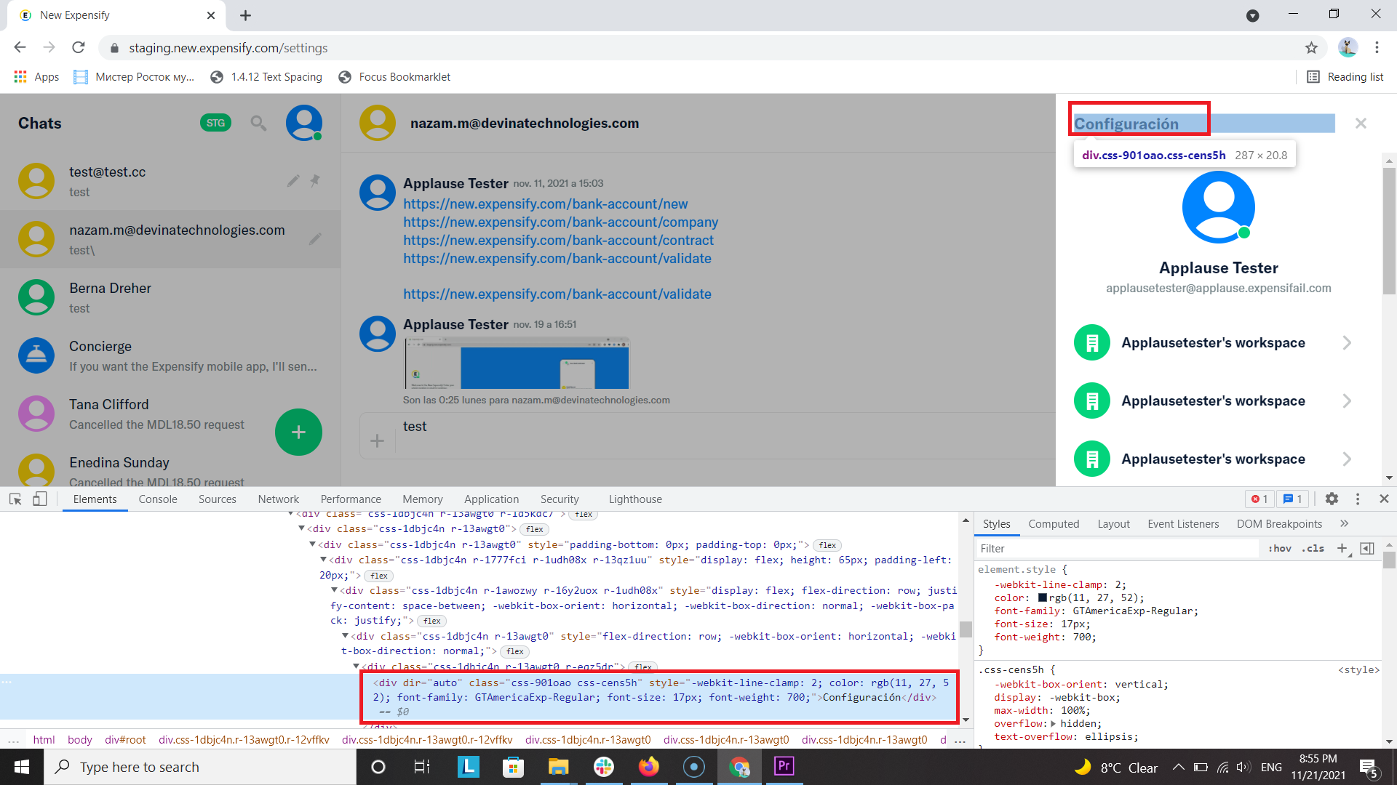Open the Layout styles tab
Image resolution: width=1397 pixels, height=785 pixels.
[x=1113, y=523]
